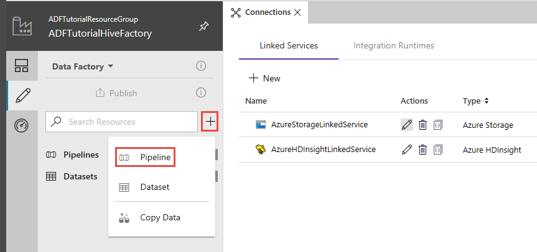Click the Actions column header
The image size is (537, 252).
coord(414,101)
